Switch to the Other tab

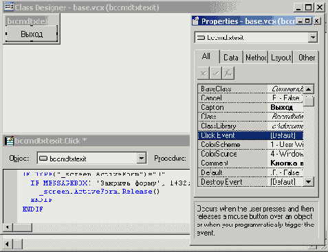pyautogui.click(x=306, y=57)
